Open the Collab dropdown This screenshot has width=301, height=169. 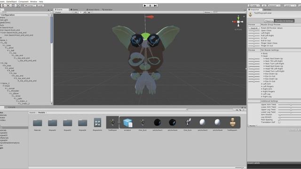click(x=253, y=6)
